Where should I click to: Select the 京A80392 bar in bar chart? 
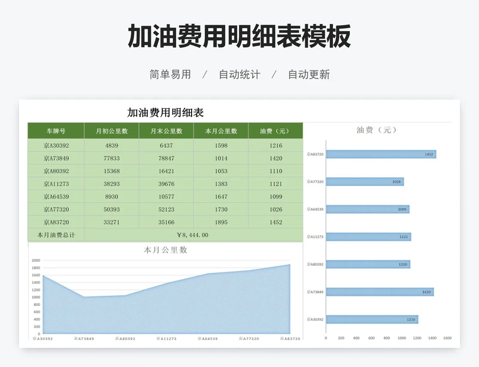point(368,265)
